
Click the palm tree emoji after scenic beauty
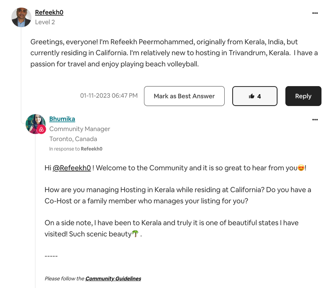(x=135, y=234)
